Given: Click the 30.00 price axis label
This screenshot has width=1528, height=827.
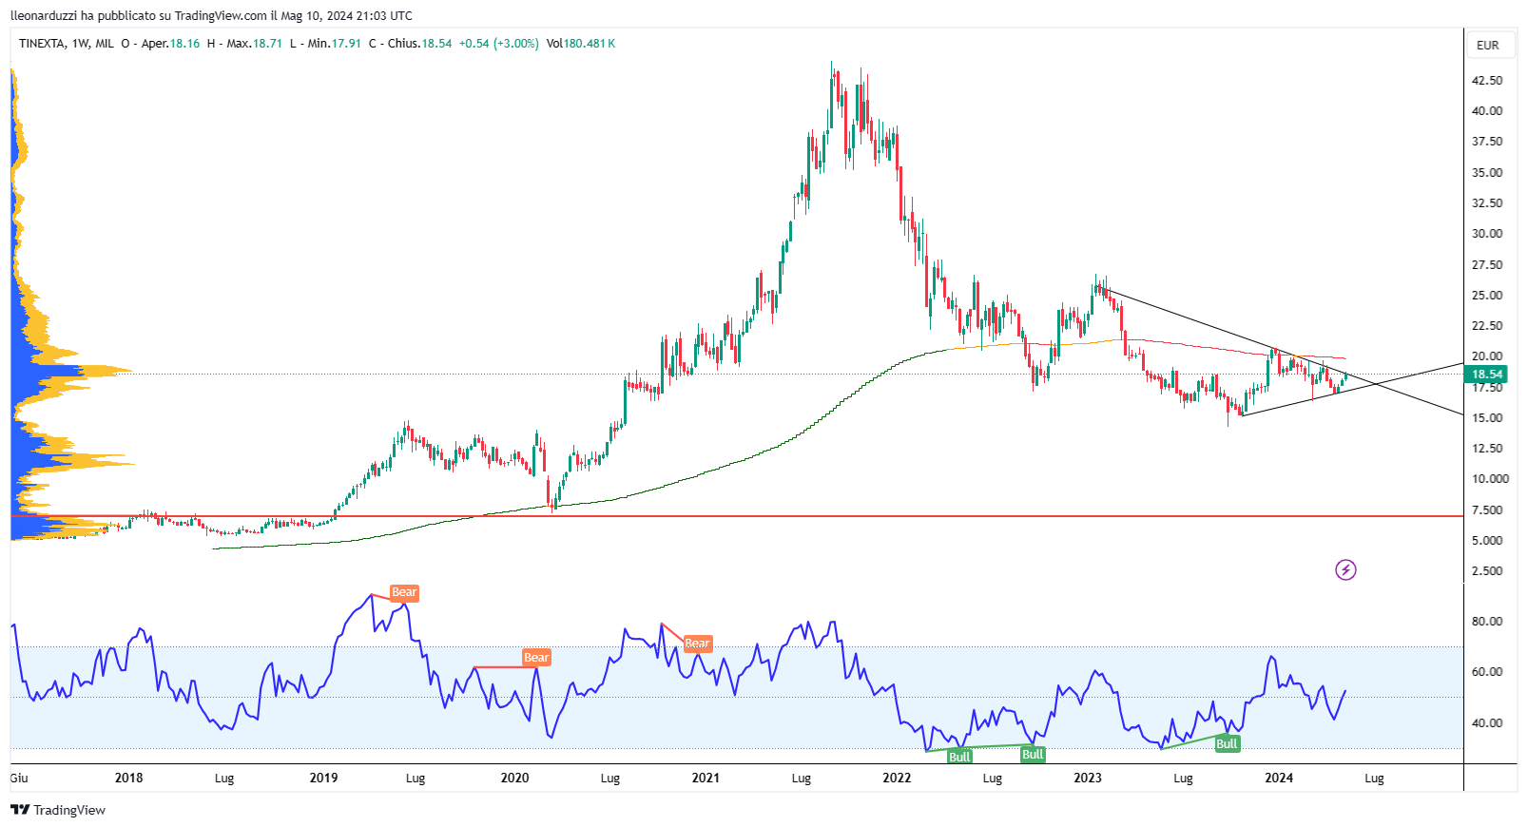Looking at the screenshot, I should coord(1487,233).
